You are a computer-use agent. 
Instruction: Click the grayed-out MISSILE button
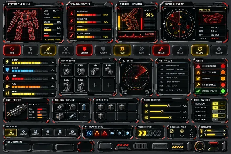pos(66,50)
